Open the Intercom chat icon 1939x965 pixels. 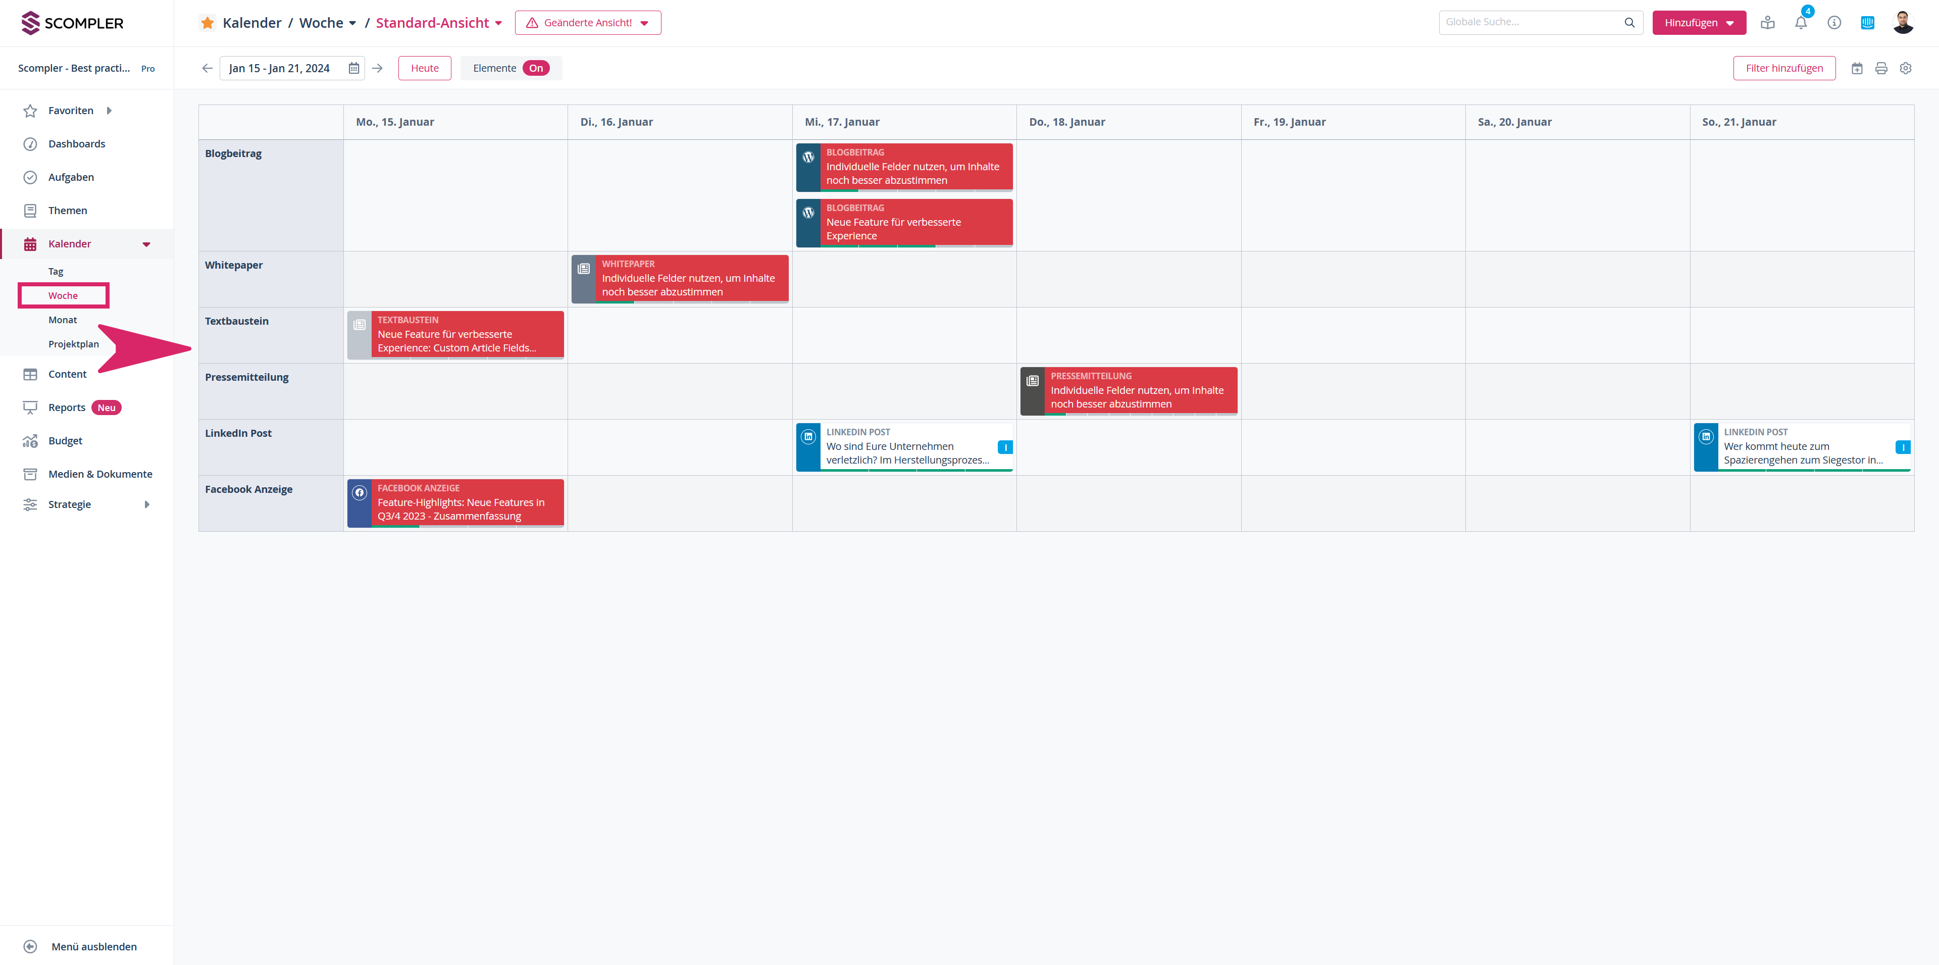[x=1867, y=23]
